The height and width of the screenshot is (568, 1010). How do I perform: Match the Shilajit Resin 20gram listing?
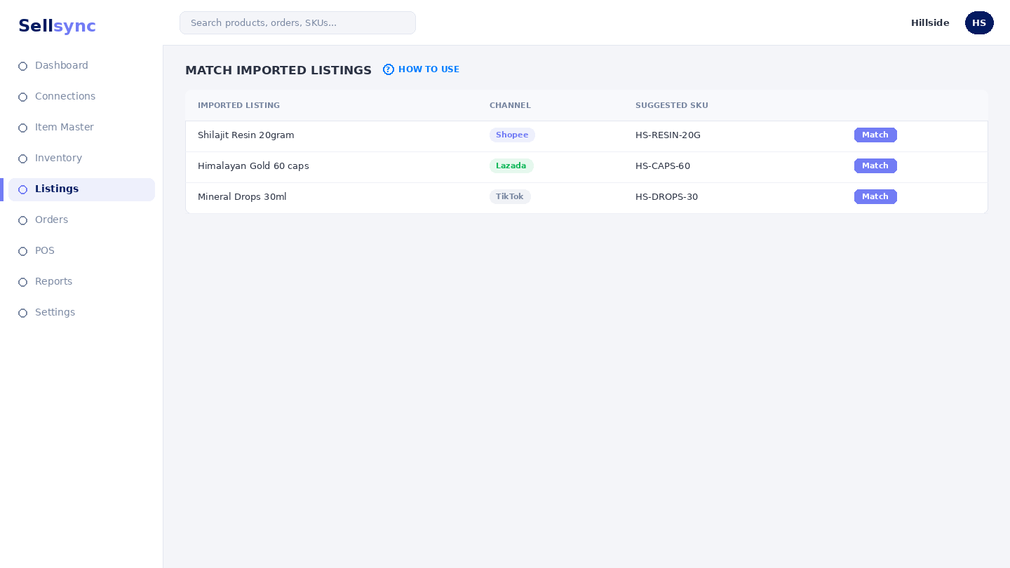point(875,135)
